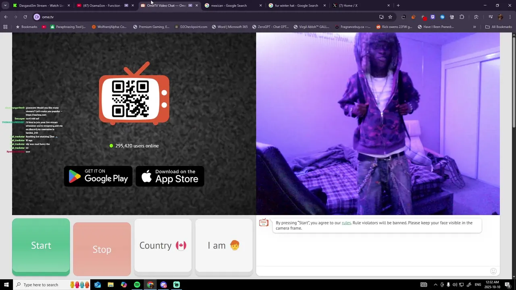This screenshot has height=290, width=516.
Task: Open Discord from the taskbar
Action: tap(163, 285)
